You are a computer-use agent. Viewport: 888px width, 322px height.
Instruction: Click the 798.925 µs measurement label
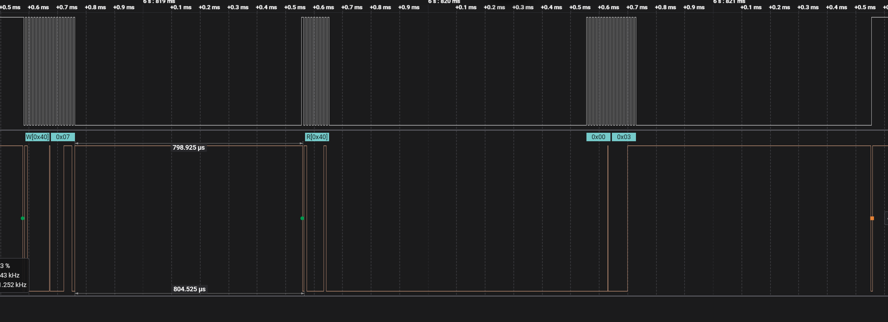pyautogui.click(x=188, y=148)
